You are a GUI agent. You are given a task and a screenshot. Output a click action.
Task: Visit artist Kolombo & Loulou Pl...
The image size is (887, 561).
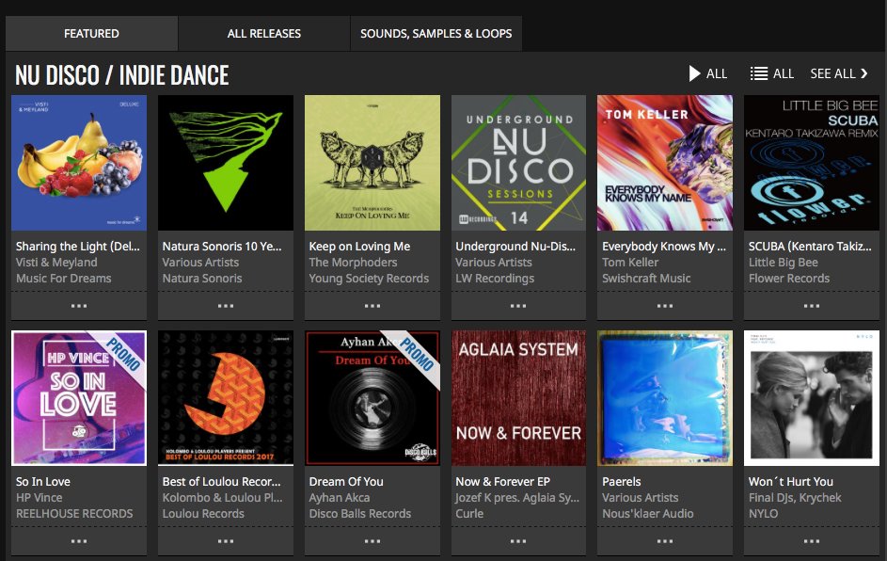pos(222,498)
